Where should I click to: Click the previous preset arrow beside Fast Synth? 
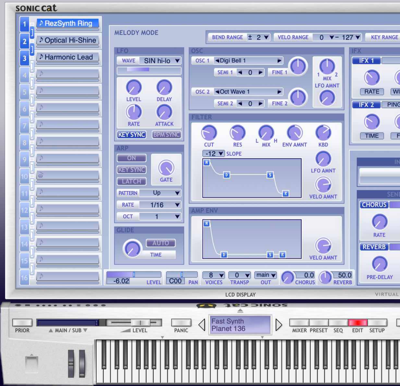point(202,325)
